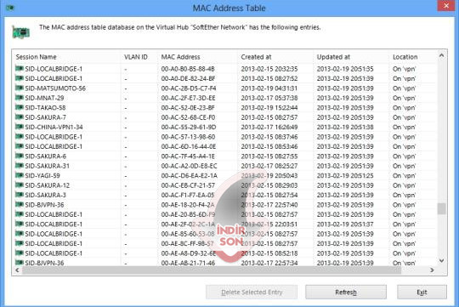Click updated time 2013-02-19 20:51:37
The width and height of the screenshot is (459, 307).
(345, 225)
